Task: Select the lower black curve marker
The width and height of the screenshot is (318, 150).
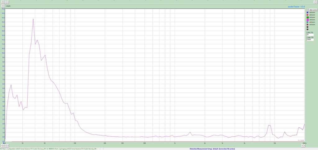Action: (307, 29)
